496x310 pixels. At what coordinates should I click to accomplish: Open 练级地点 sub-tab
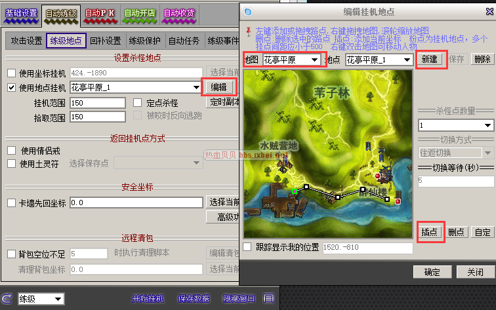[66, 41]
